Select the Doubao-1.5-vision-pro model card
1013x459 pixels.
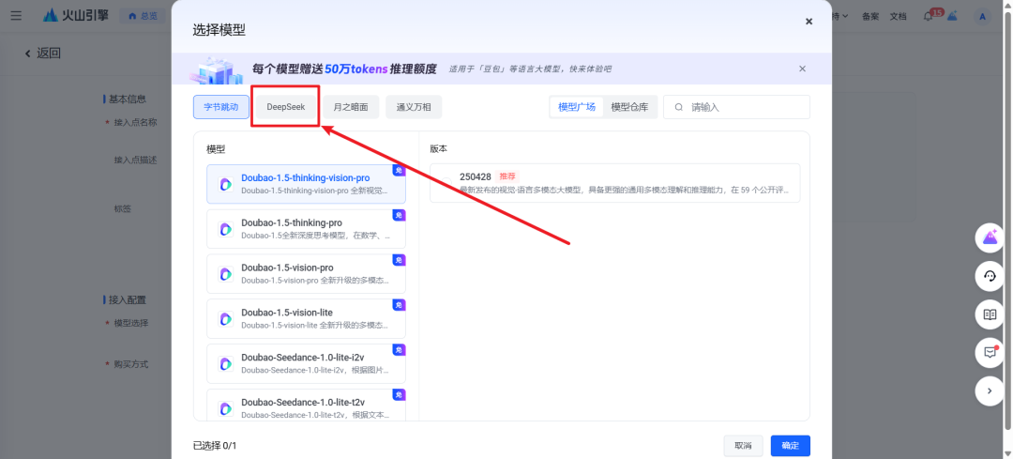pyautogui.click(x=306, y=274)
